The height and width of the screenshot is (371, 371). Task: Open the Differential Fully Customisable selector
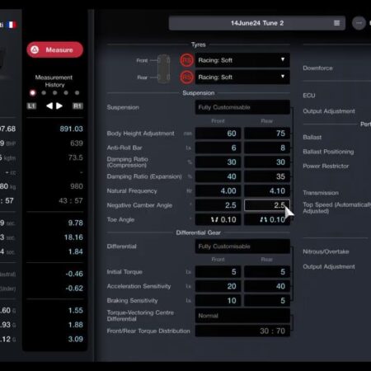pyautogui.click(x=242, y=247)
